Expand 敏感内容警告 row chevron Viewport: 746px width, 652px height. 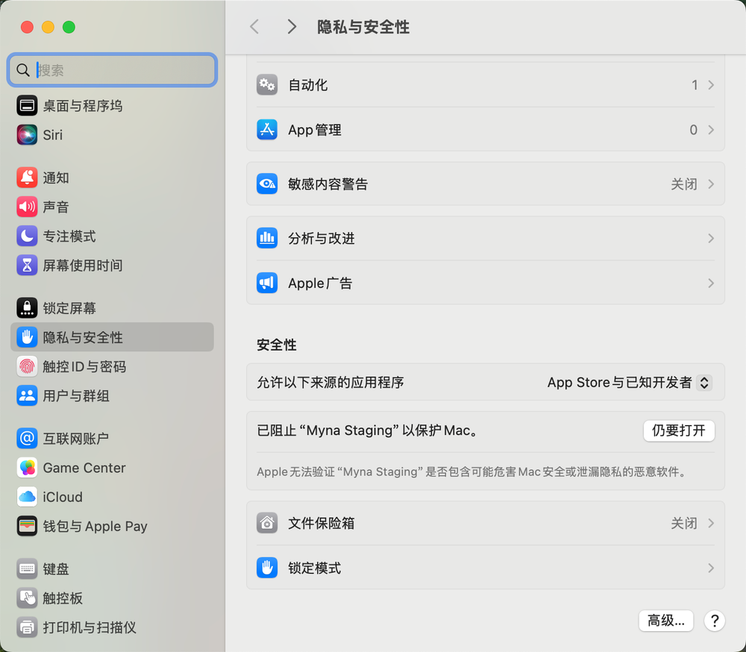[711, 184]
